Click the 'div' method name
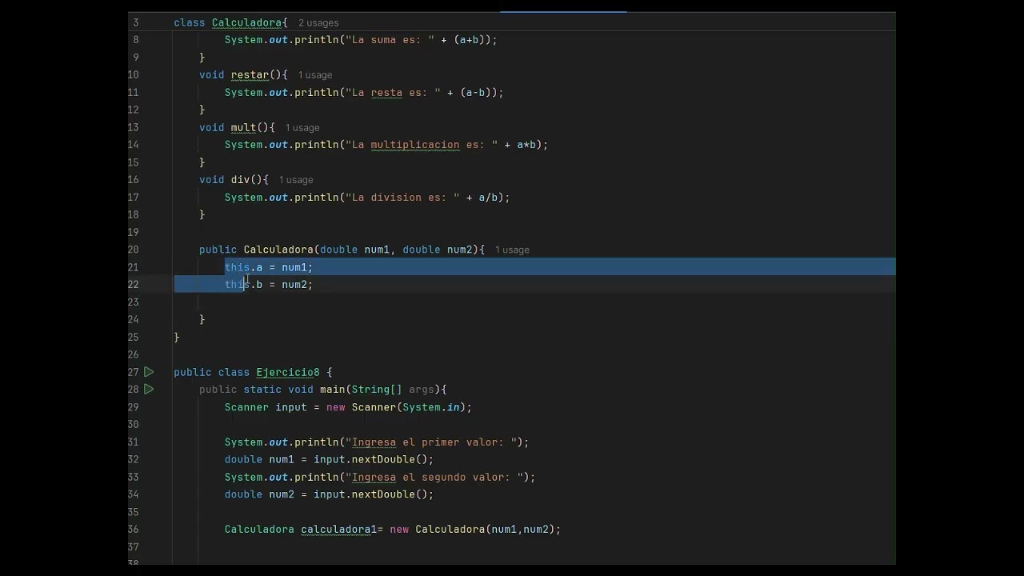The width and height of the screenshot is (1024, 576). 240,180
